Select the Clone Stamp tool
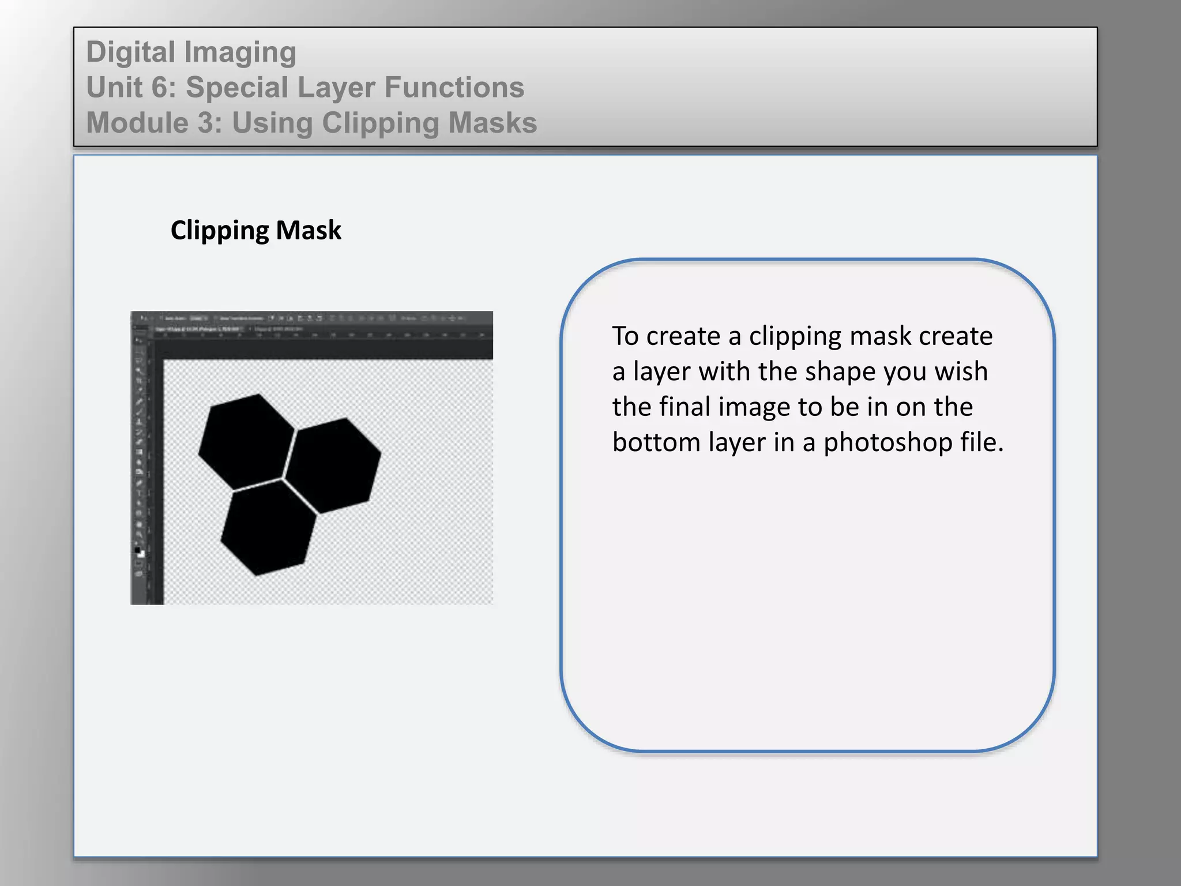Viewport: 1181px width, 886px height. point(139,422)
